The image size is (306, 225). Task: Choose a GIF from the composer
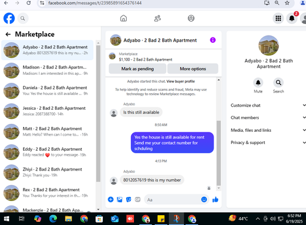[x=138, y=199]
